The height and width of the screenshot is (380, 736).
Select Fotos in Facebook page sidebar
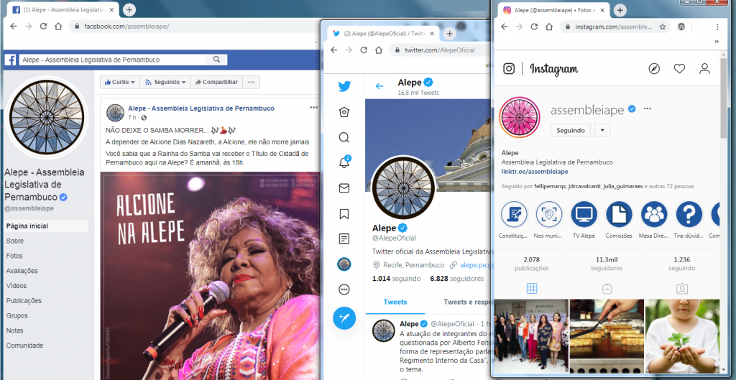[14, 256]
